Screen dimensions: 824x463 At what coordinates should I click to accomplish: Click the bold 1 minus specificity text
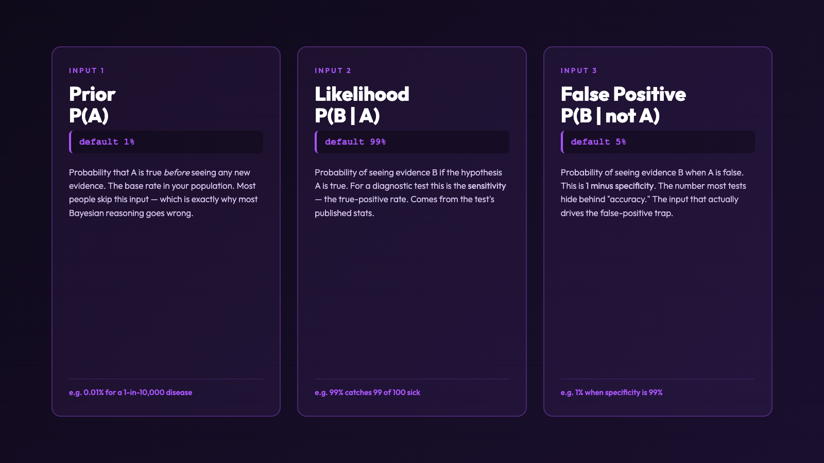620,186
